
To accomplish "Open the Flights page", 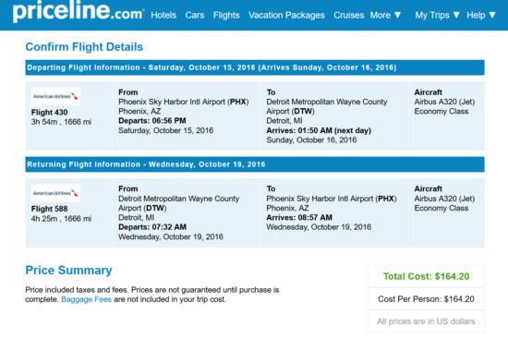I will coord(226,15).
